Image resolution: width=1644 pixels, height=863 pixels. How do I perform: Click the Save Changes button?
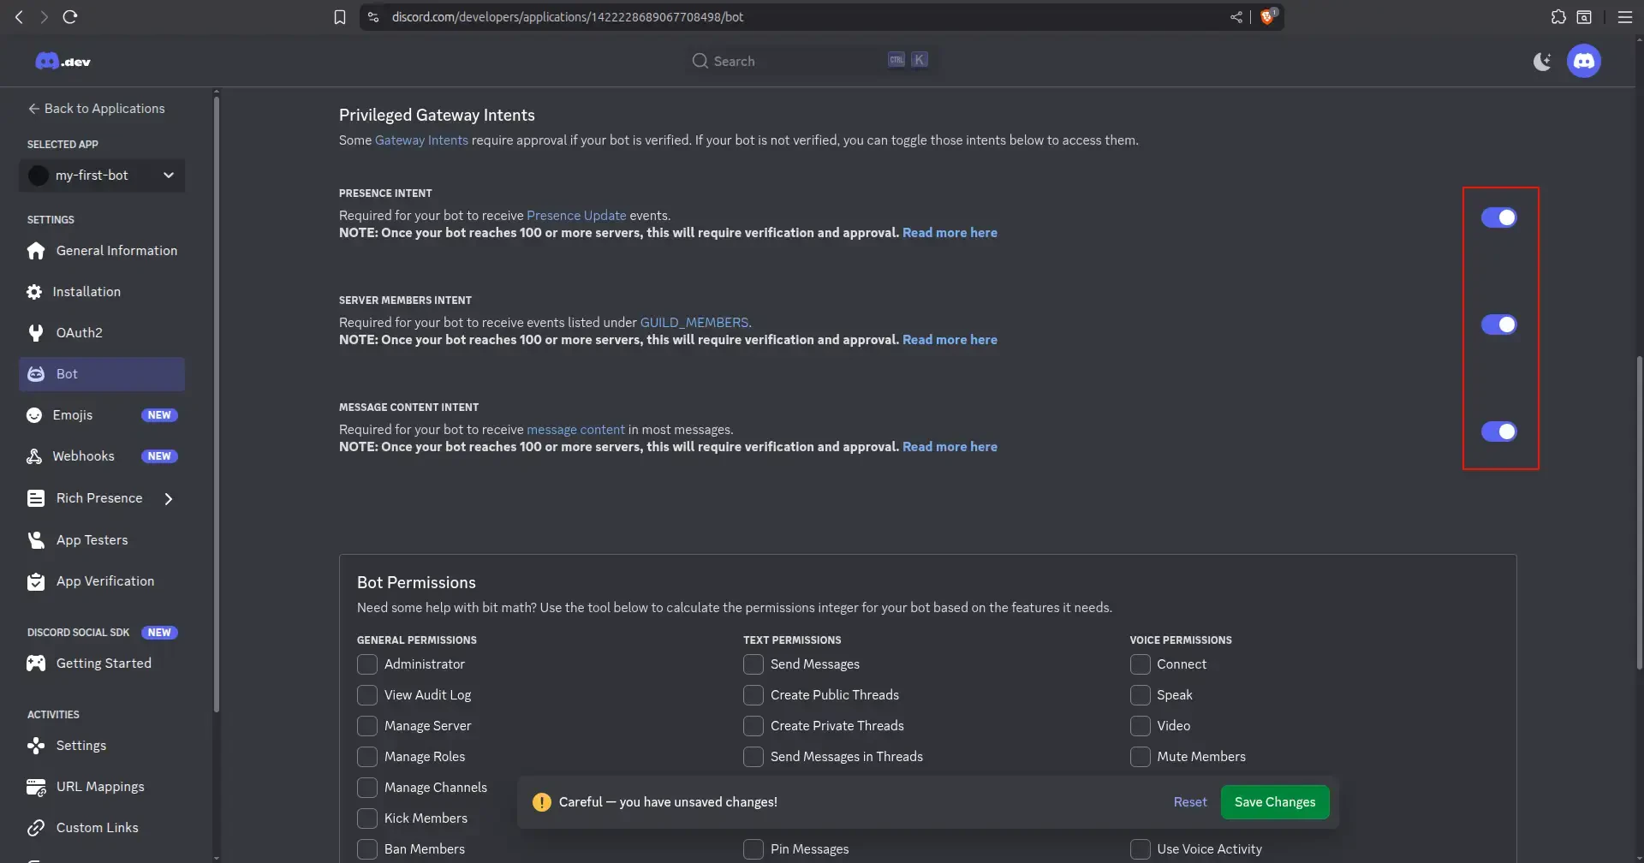click(x=1274, y=802)
